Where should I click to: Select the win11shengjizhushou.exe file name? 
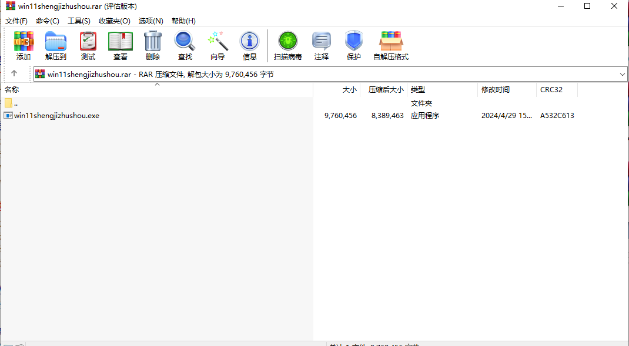tap(56, 116)
